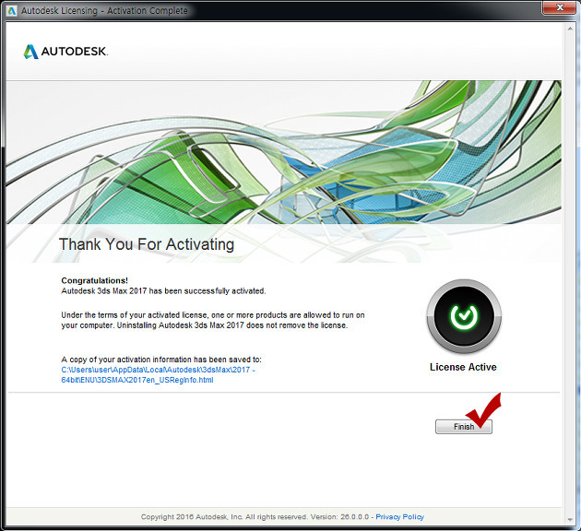Click the scrollbar up arrow
Viewport: 581px width, 531px height.
(570, 29)
